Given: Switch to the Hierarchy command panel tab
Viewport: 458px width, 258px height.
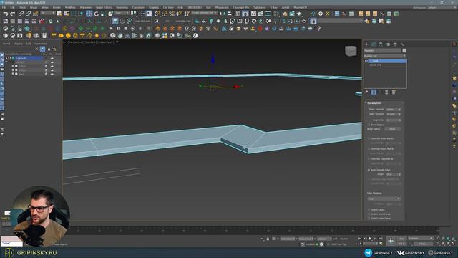Looking at the screenshot, I should (381, 44).
